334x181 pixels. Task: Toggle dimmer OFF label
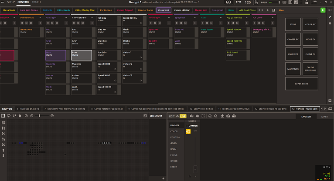[x=195, y=131]
